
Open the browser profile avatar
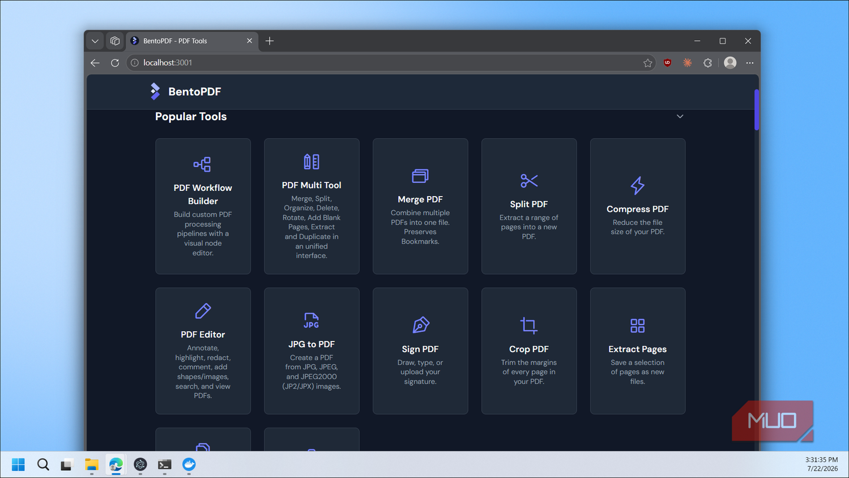730,63
